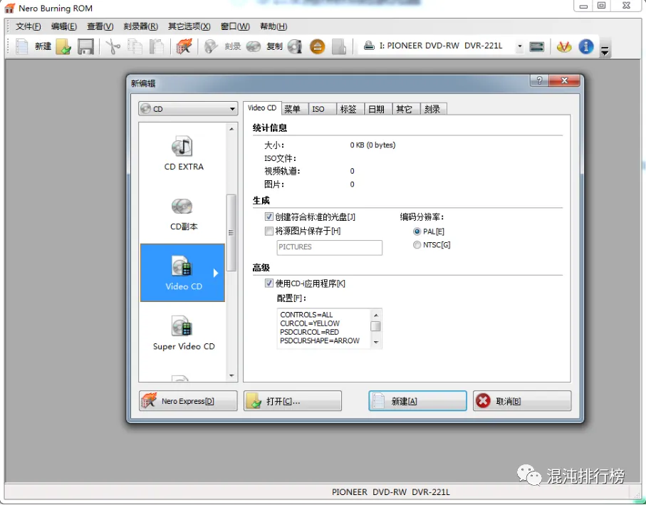
Task: Click the 取消[B] cancel button
Action: (x=522, y=401)
